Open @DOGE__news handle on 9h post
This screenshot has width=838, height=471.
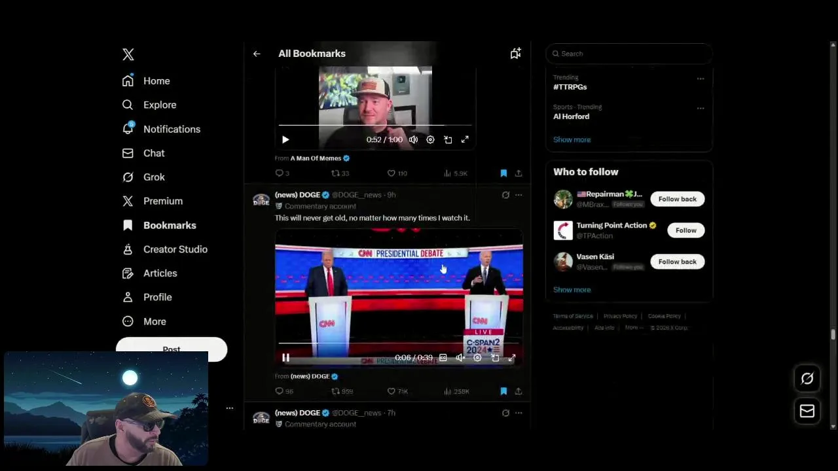[357, 195]
